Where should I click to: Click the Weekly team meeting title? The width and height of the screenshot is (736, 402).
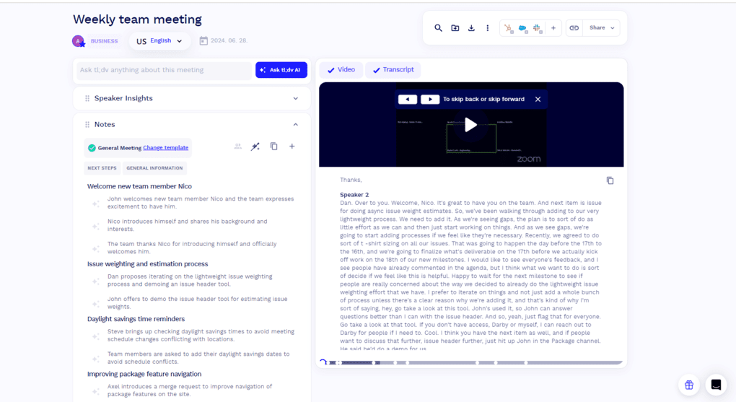coord(137,19)
